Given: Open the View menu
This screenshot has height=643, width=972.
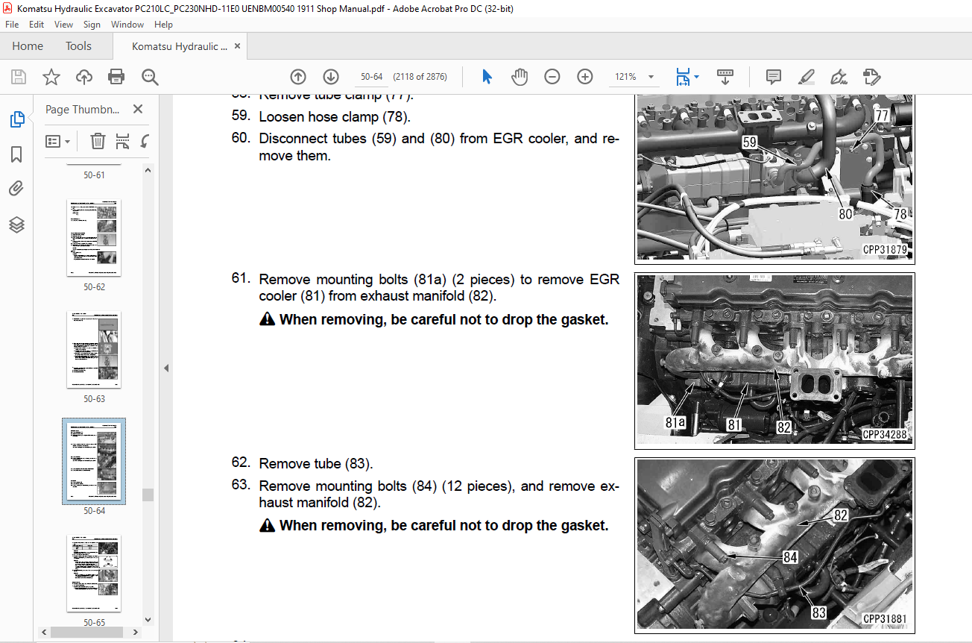Looking at the screenshot, I should 64,25.
